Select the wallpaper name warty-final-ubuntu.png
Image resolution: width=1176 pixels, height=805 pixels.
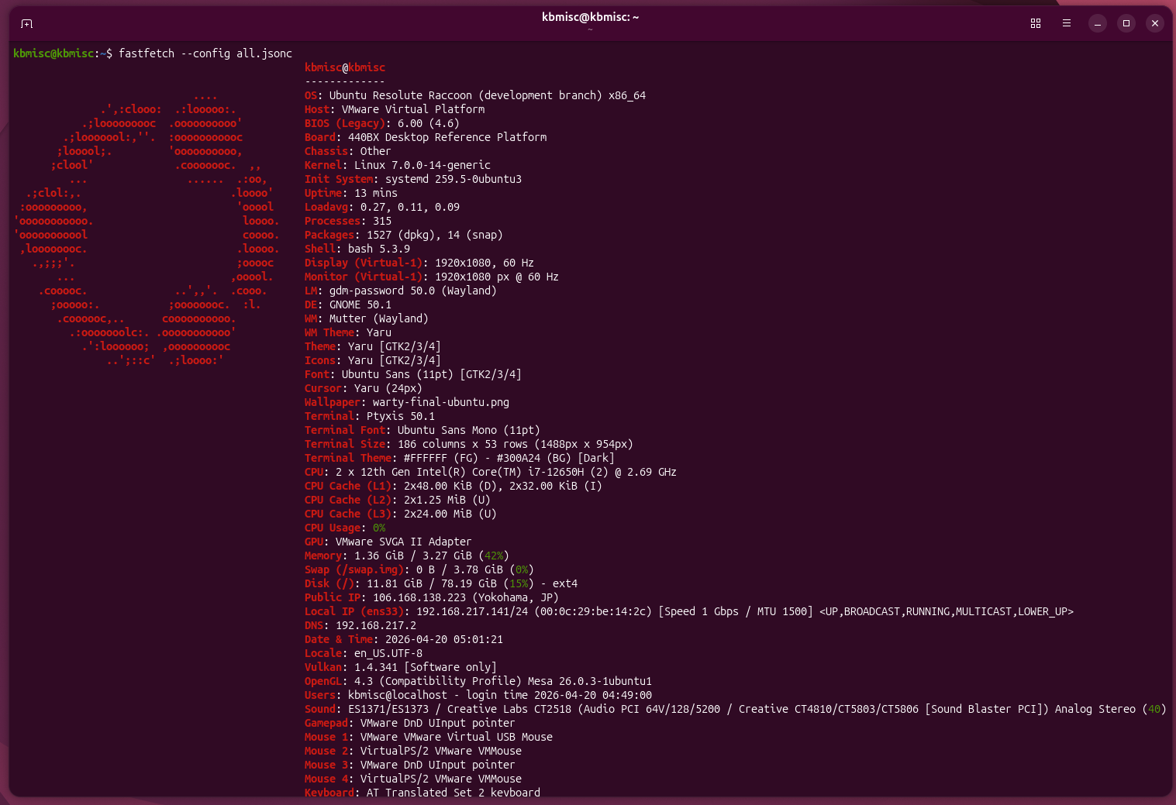tap(439, 402)
